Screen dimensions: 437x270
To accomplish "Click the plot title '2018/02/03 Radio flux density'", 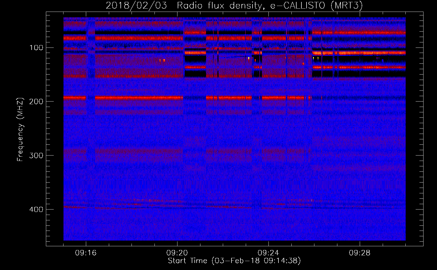I will point(184,6).
